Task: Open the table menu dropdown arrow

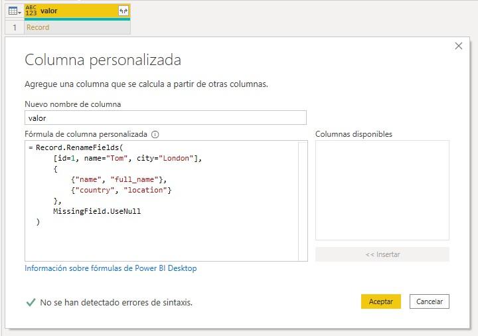Action: point(20,13)
